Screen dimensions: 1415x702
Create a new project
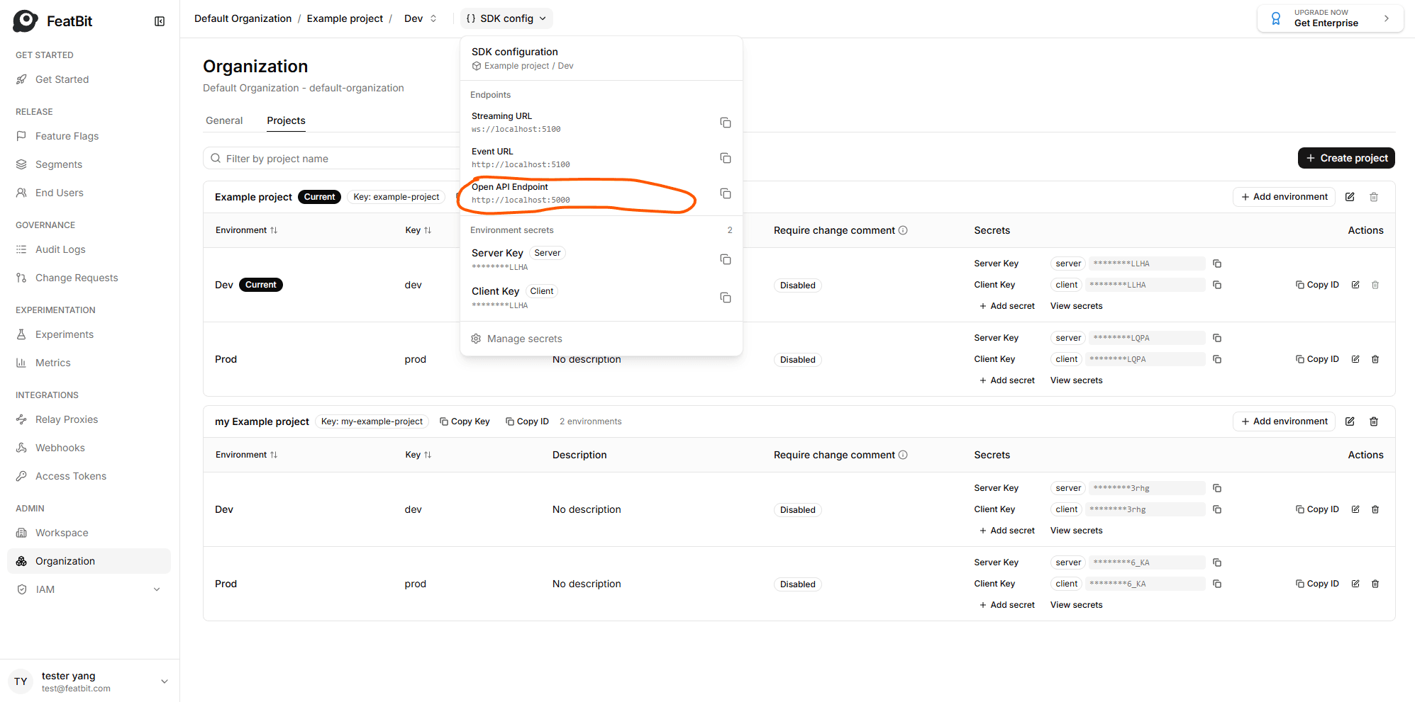(x=1346, y=158)
